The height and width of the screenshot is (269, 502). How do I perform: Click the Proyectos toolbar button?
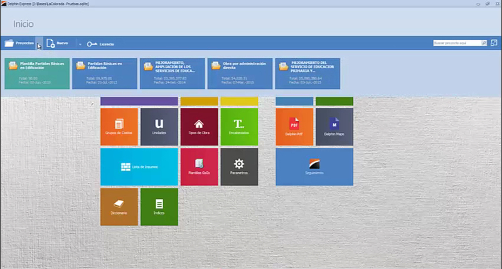(19, 44)
